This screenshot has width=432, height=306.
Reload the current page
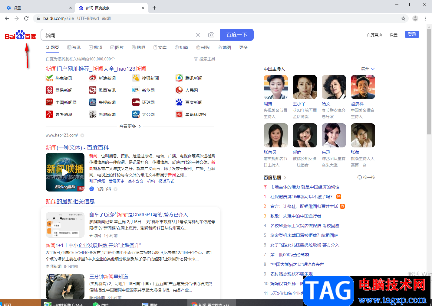click(x=26, y=18)
